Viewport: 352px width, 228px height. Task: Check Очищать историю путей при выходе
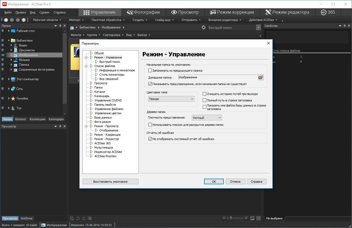pos(204,94)
